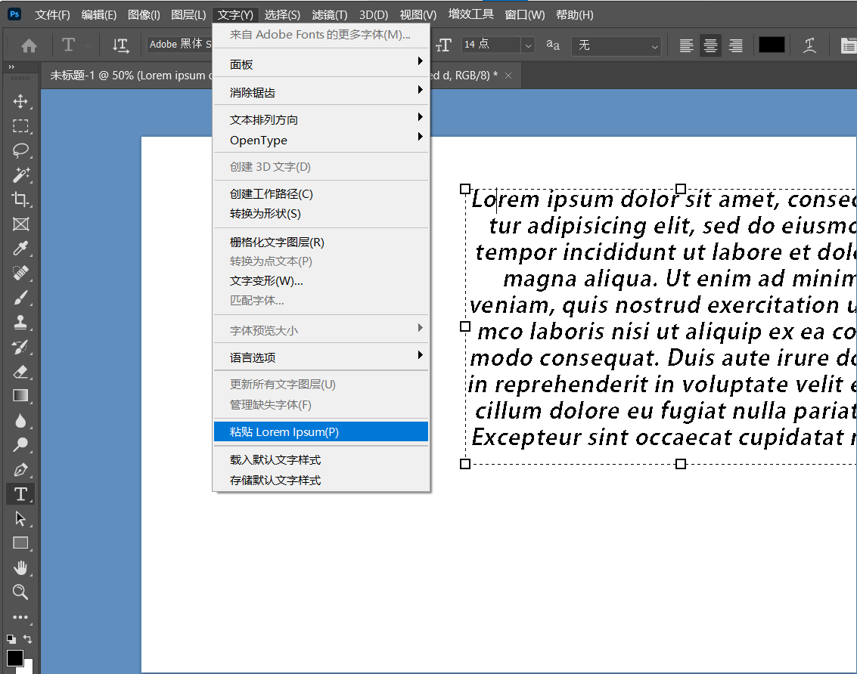
Task: Open the Edit Toolbar three-dots menu
Action: tap(20, 617)
